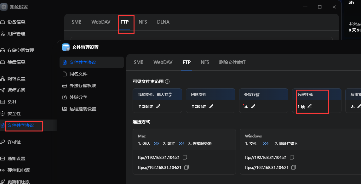
Task: Edit 我的文件、他人共享 permission pencil icon
Action: point(158,106)
